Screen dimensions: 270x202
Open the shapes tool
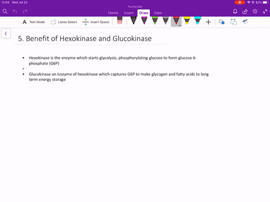(222, 22)
